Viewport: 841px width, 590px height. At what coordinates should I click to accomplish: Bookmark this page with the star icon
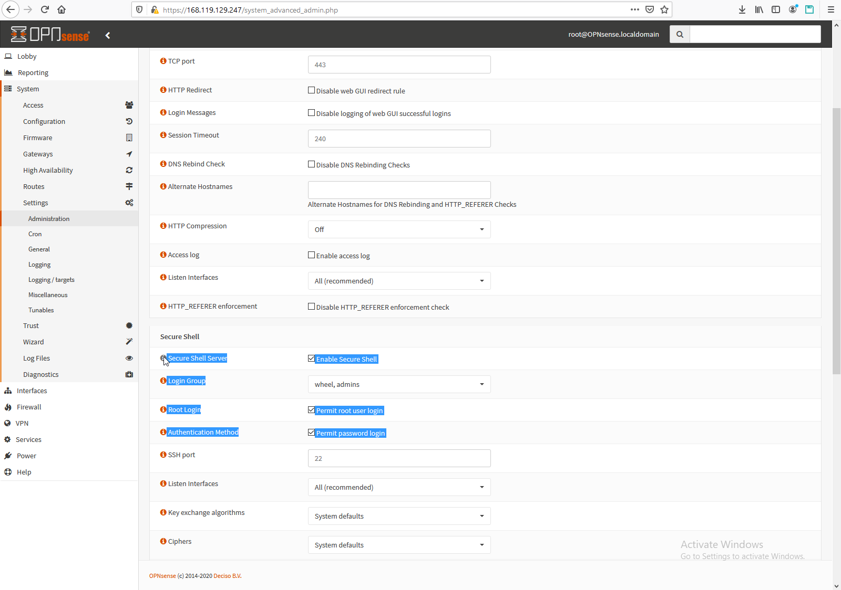pyautogui.click(x=664, y=9)
